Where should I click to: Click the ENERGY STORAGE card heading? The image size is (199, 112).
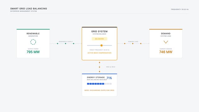point(96,77)
